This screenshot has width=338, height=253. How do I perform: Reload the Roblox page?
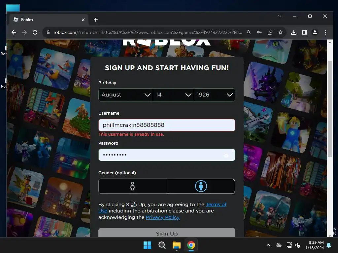click(x=35, y=32)
